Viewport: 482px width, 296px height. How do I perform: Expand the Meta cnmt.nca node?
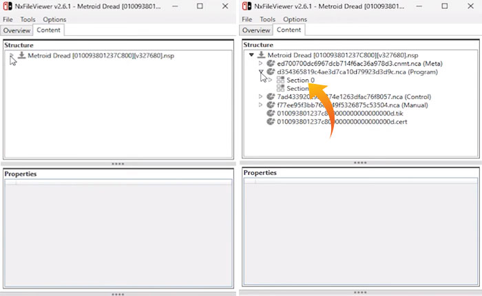click(x=260, y=63)
